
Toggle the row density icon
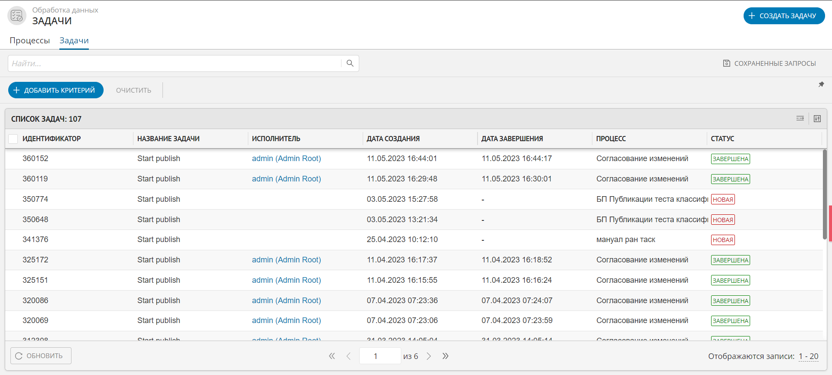(x=800, y=118)
